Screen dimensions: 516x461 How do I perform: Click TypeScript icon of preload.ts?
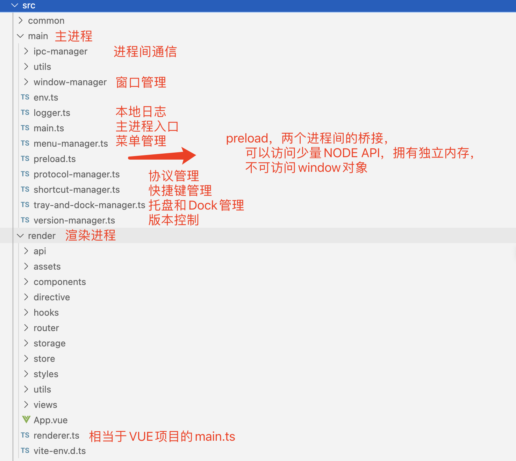point(25,159)
